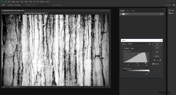This screenshot has width=176, height=95.
Task: Select the set gray point eyedropper
Action: point(157,60)
